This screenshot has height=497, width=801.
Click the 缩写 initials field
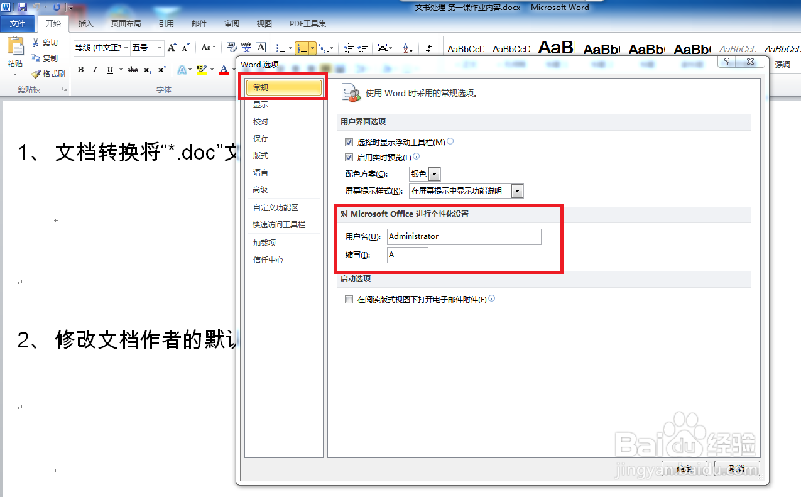[408, 255]
